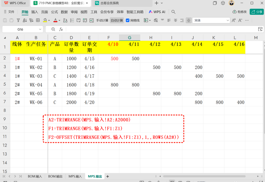Toggle the highlighted vertical middle align button
This screenshot has height=182, width=265.
pos(188,20)
